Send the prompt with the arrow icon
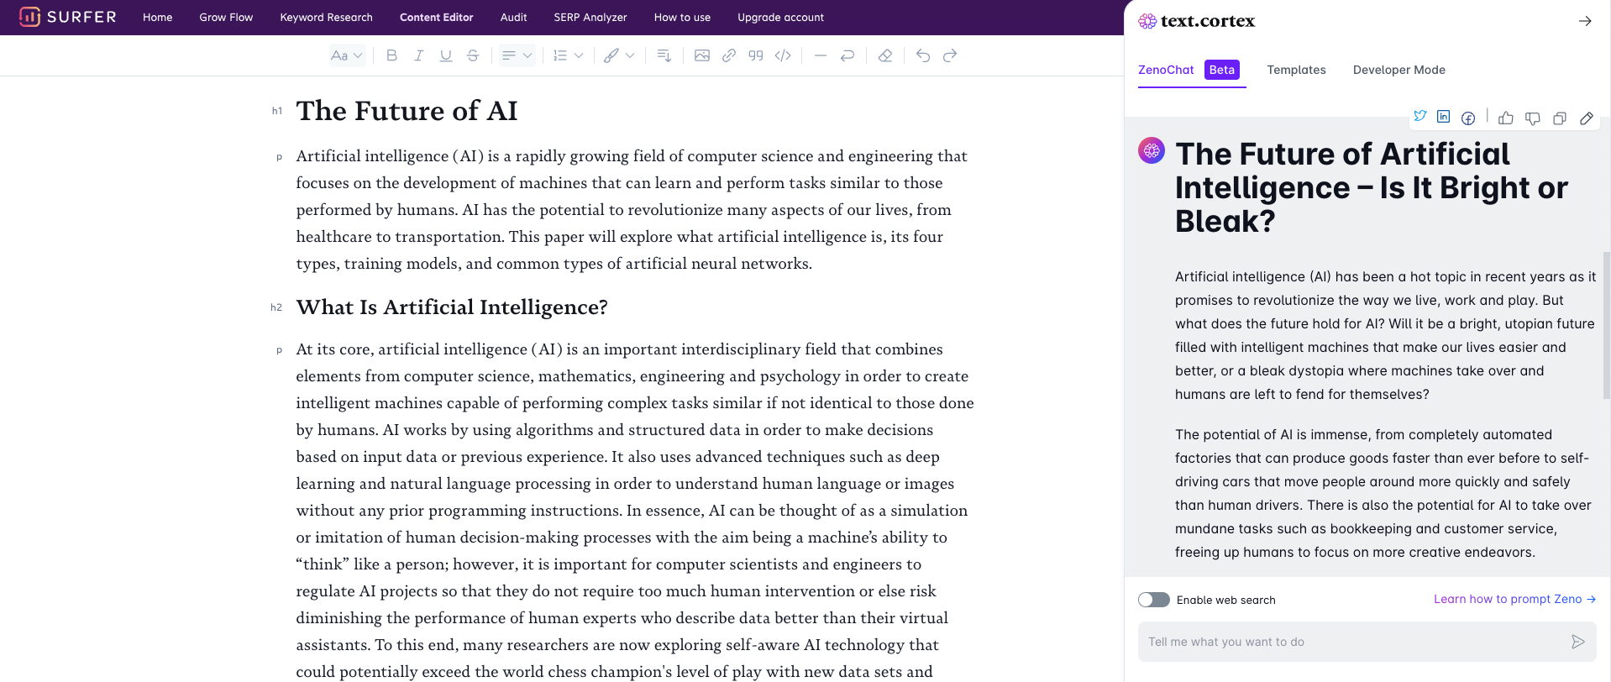Viewport: 1611px width, 682px height. tap(1578, 642)
